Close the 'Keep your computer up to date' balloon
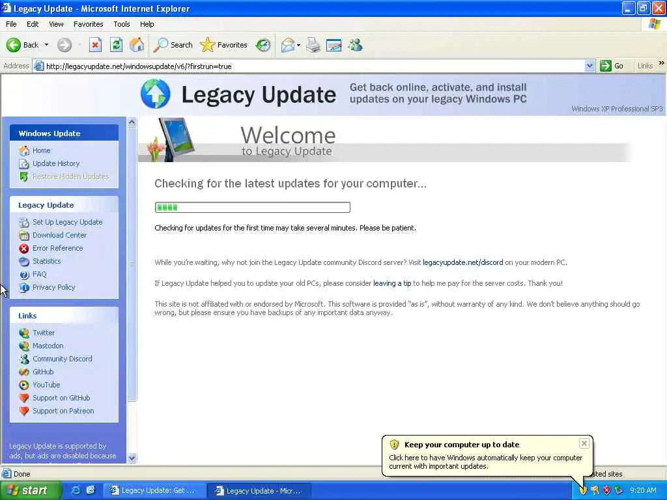Screen dimensions: 667x500 584,443
